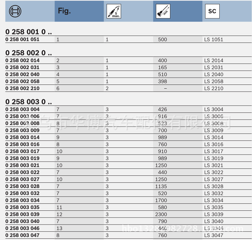Click cable length '916'
252x240 pixels.
tap(162, 116)
